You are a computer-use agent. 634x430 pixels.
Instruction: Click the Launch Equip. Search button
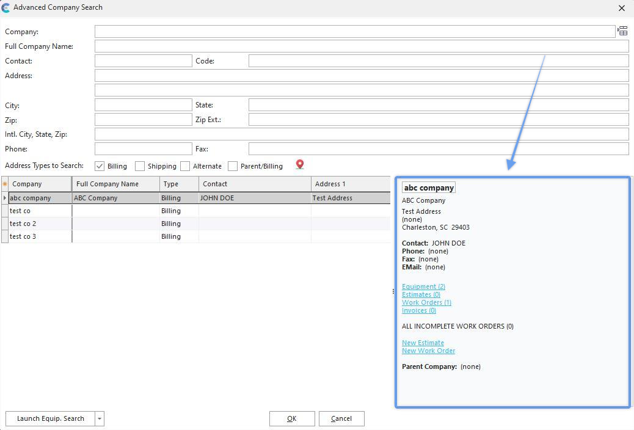[x=50, y=418]
